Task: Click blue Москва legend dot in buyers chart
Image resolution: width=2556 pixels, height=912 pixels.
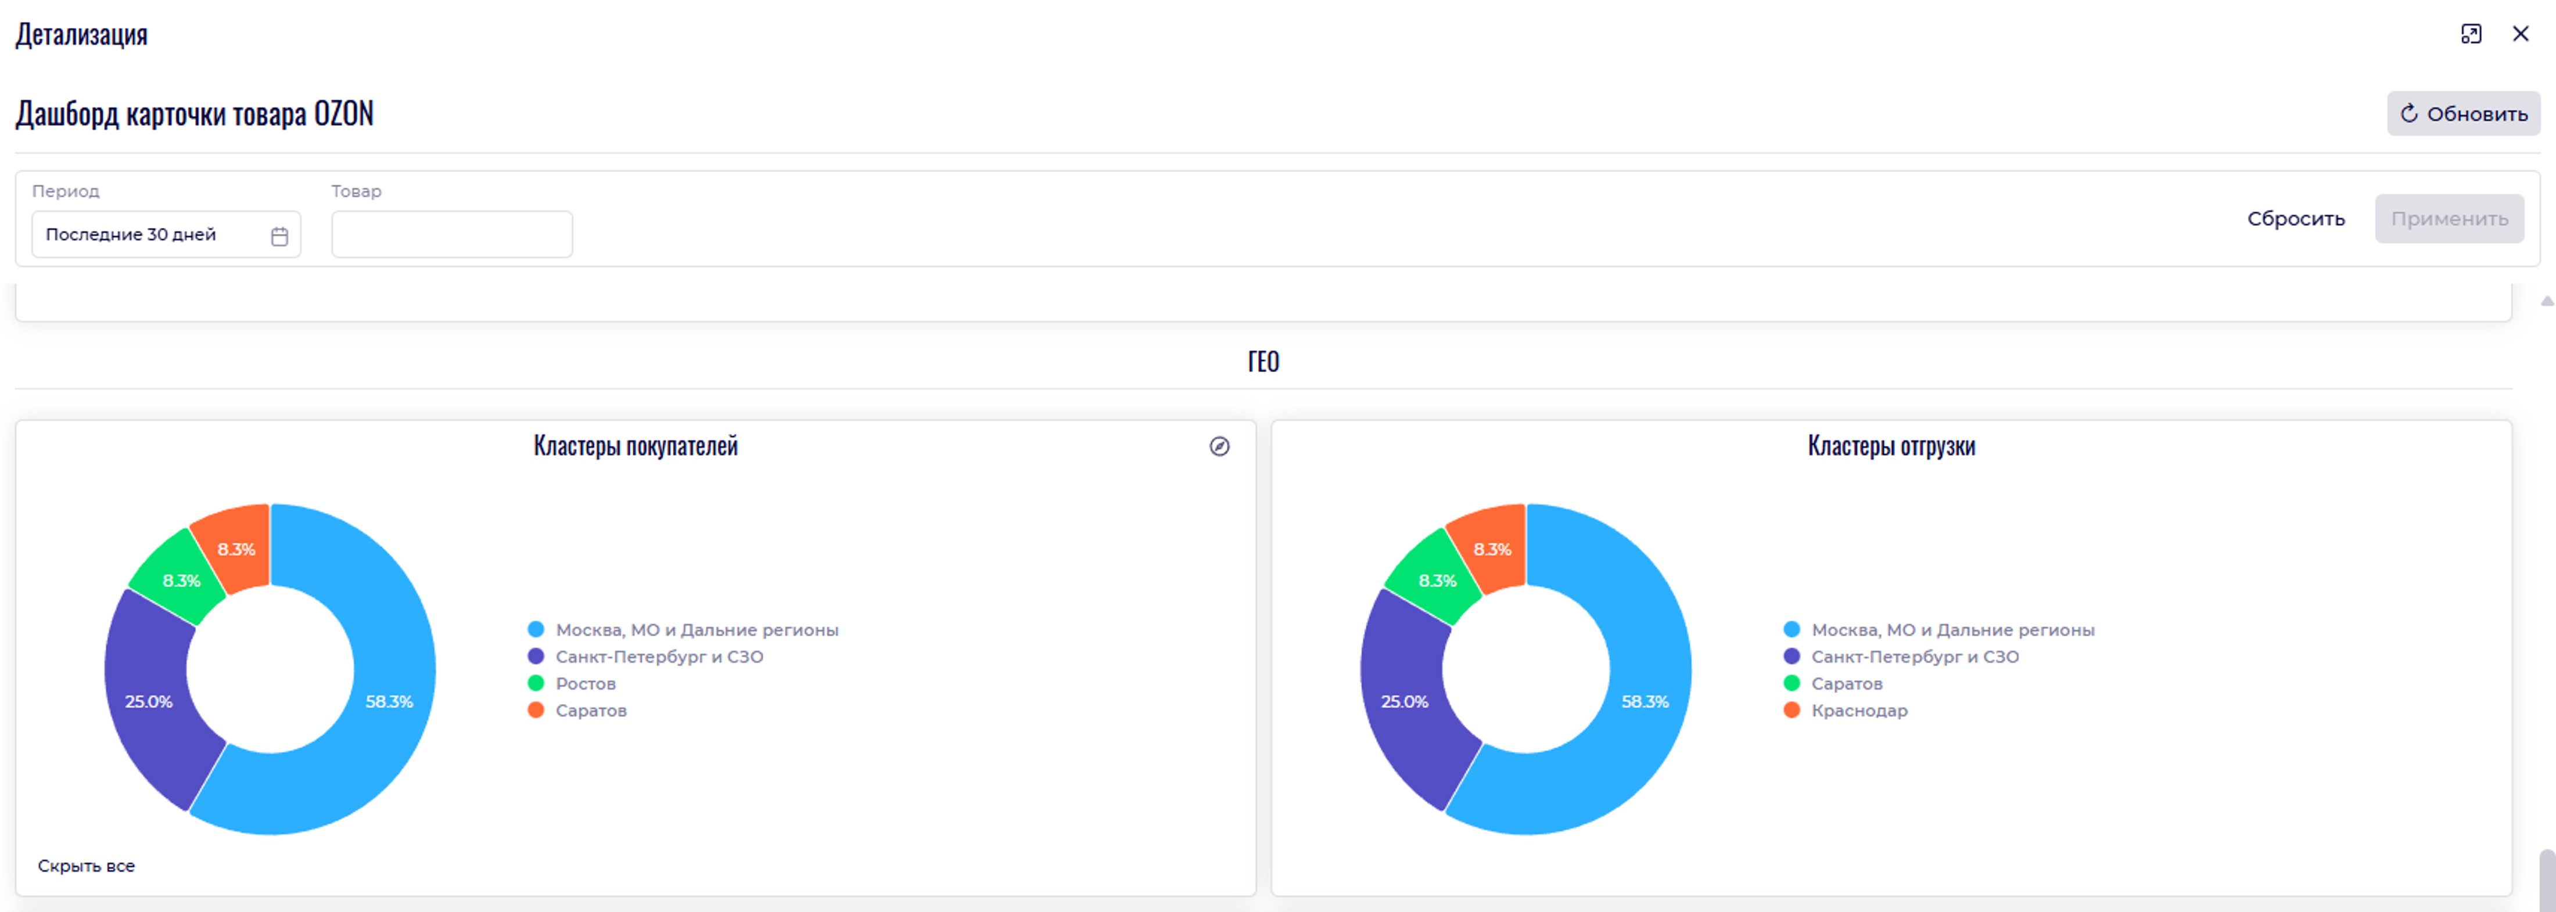Action: [536, 629]
